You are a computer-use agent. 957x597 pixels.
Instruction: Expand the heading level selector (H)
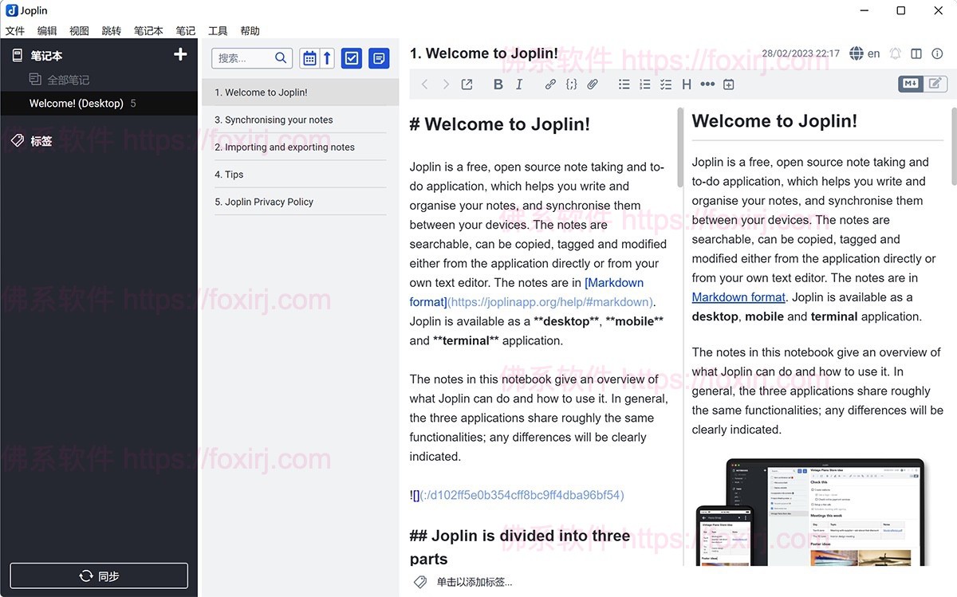(x=686, y=84)
